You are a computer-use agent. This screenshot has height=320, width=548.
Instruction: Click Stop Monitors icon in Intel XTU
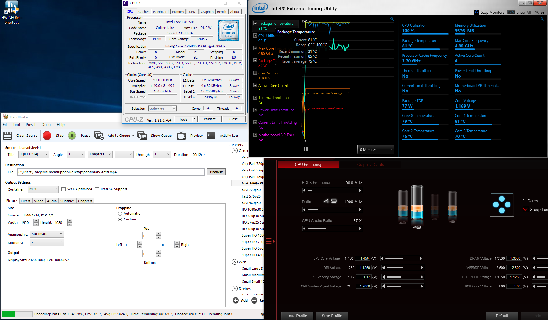[477, 12]
